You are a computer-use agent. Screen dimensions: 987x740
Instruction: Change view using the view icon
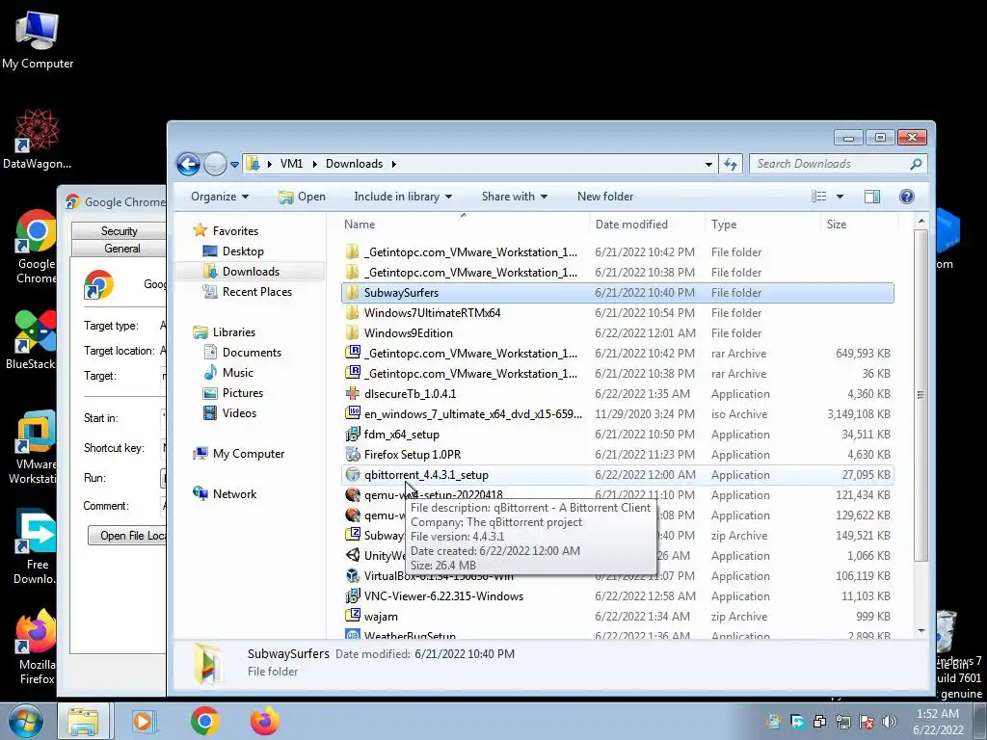(x=819, y=197)
